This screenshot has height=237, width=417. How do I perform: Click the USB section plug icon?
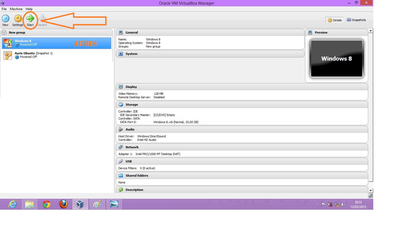click(x=121, y=161)
